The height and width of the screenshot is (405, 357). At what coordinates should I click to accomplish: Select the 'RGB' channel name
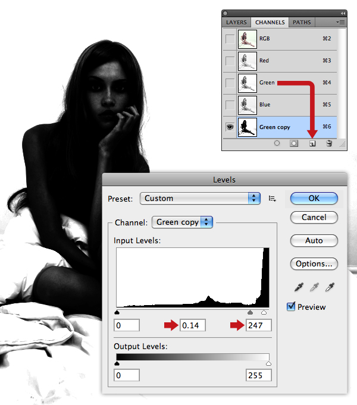(x=264, y=39)
